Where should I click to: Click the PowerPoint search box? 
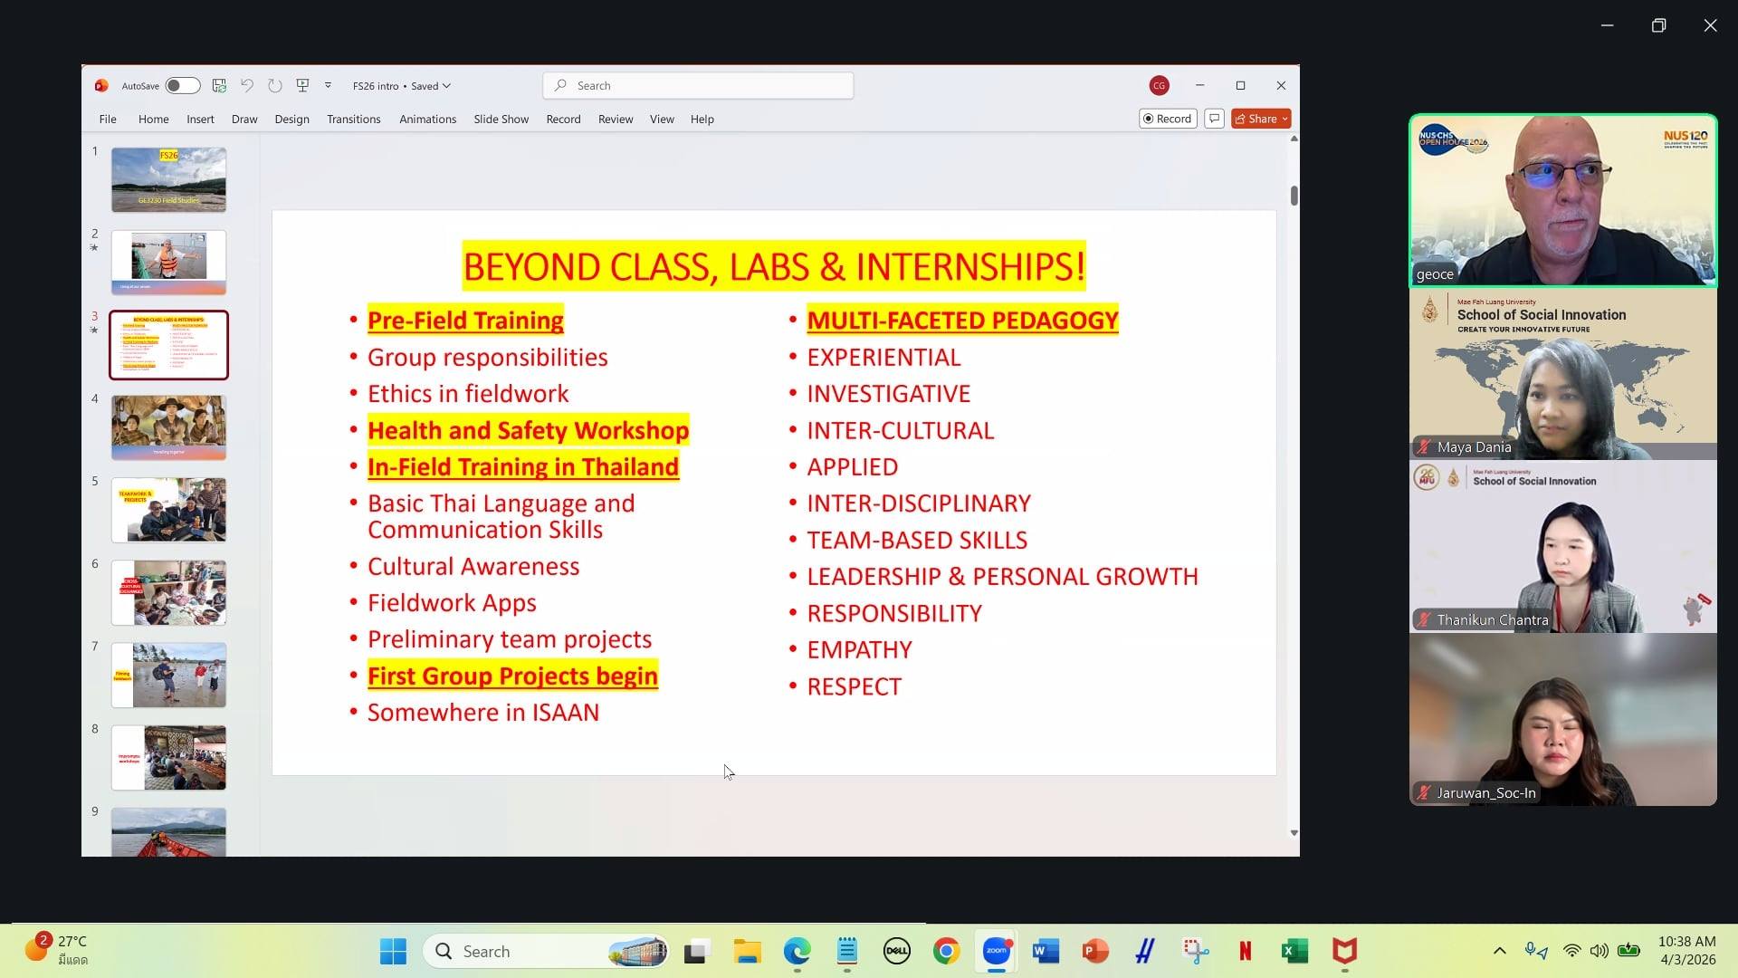click(x=698, y=85)
